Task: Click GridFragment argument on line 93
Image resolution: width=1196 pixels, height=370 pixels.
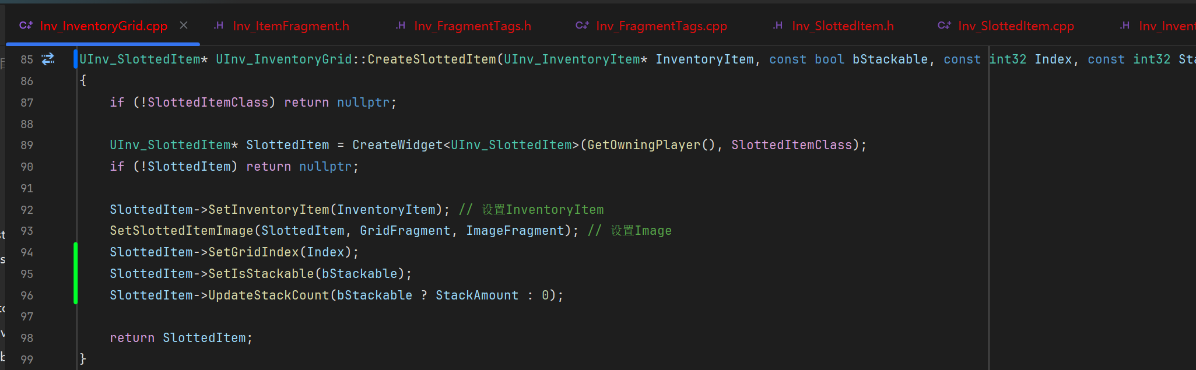Action: click(x=405, y=231)
